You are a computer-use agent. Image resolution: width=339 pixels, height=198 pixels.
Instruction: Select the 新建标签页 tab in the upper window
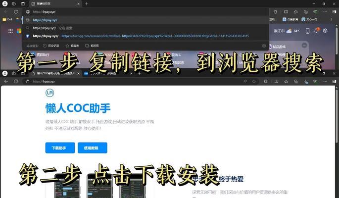pyautogui.click(x=54, y=3)
